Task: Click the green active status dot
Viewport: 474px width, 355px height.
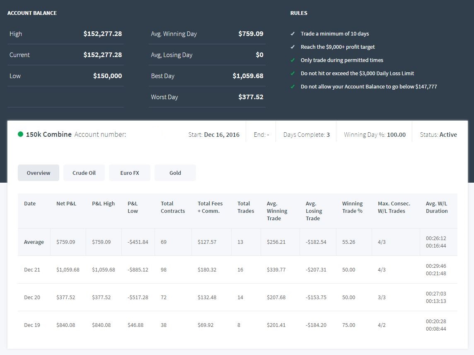Action: coord(21,134)
